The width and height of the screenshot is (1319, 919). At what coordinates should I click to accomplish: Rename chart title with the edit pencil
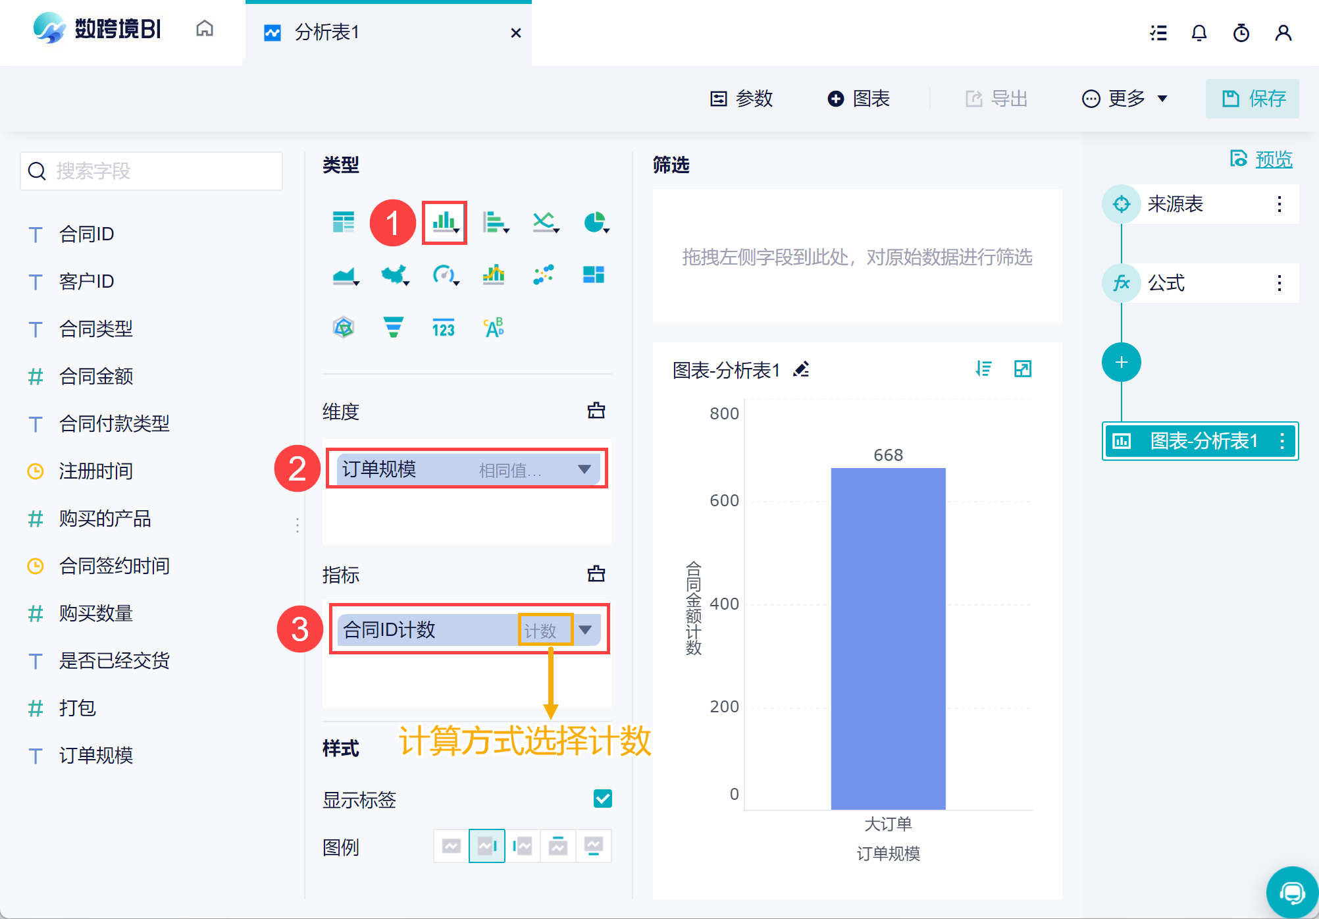click(801, 369)
